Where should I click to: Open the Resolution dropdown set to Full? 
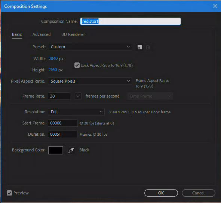tap(76, 112)
